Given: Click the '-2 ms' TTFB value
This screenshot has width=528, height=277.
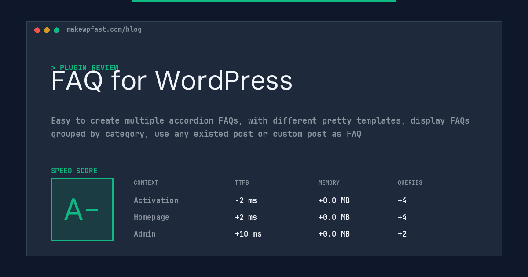Looking at the screenshot, I should pyautogui.click(x=246, y=200).
